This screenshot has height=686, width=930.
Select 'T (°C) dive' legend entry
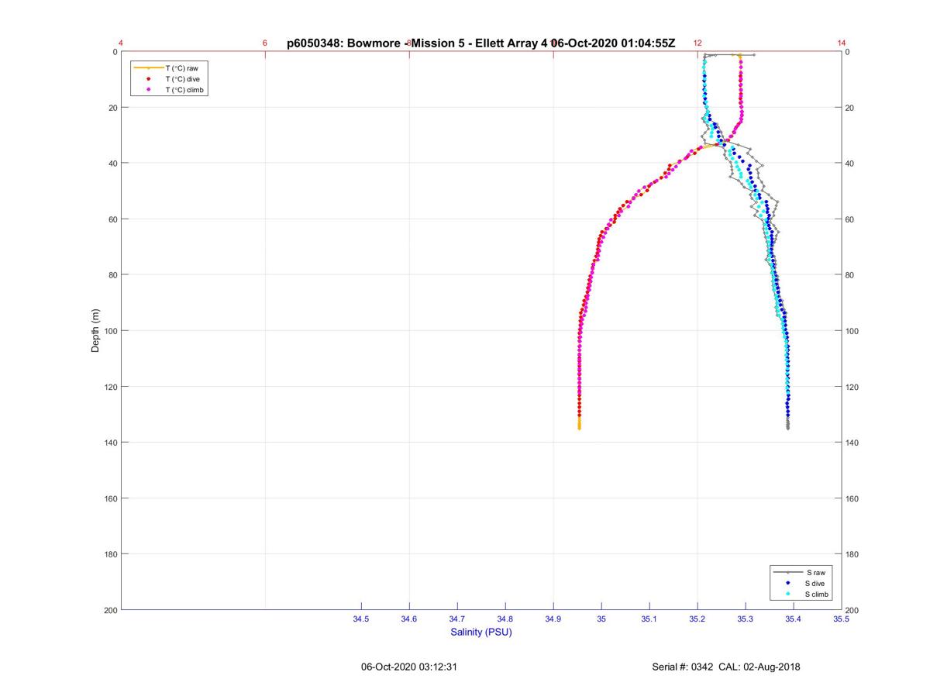coord(183,79)
